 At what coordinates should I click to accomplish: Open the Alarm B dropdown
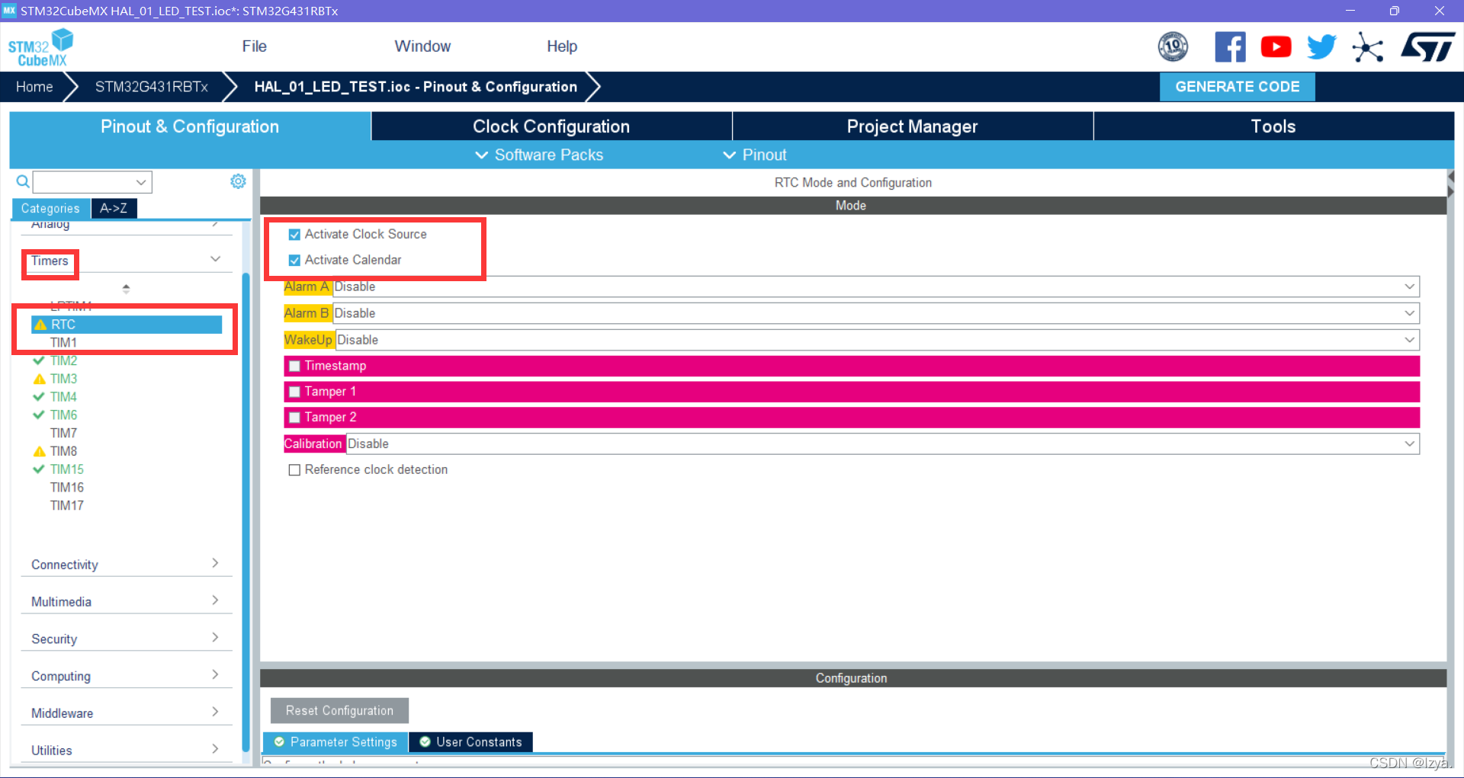pyautogui.click(x=876, y=313)
